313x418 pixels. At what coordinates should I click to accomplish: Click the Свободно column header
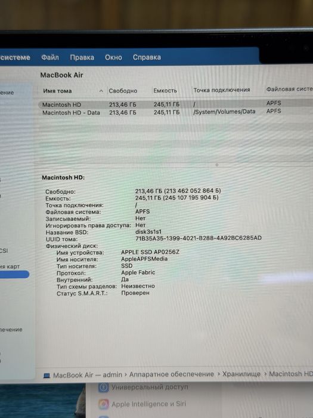123,91
